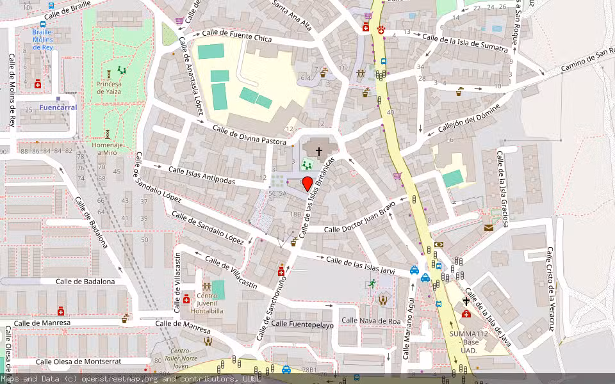Click the "Calle de Sanchonuño" label
Screen dimensions: 615x384
272,308
